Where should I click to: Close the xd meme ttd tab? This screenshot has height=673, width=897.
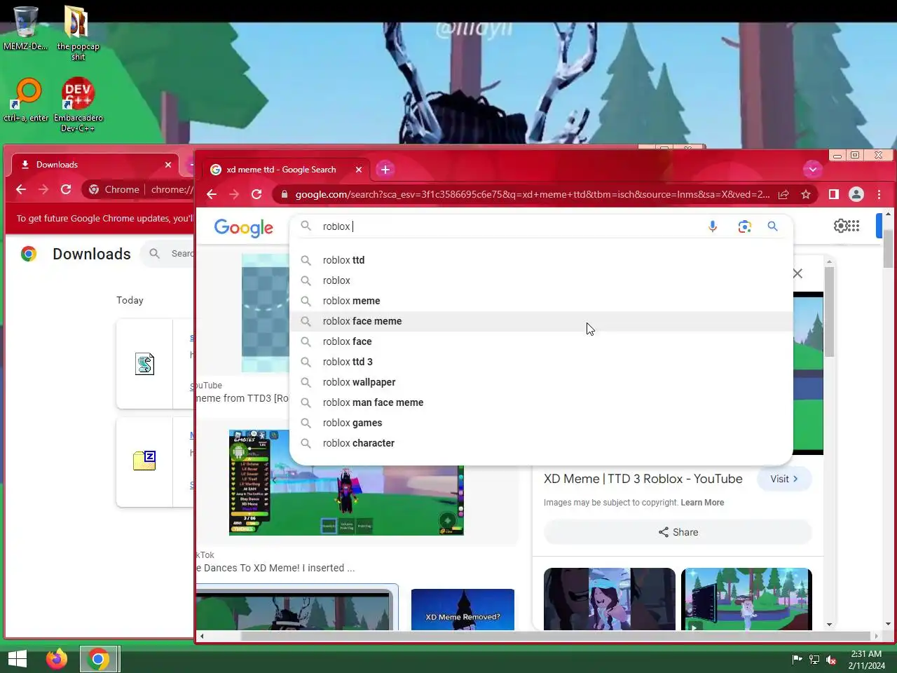click(x=359, y=170)
